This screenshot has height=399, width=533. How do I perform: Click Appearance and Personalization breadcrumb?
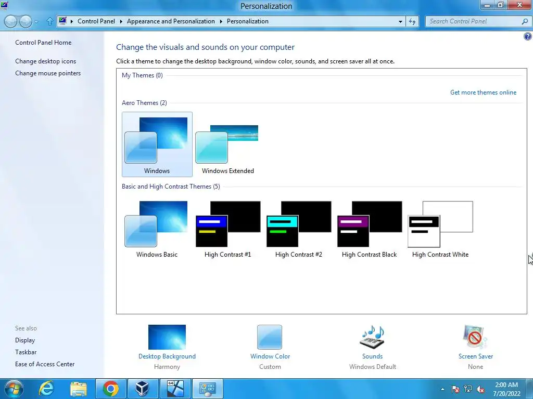pyautogui.click(x=171, y=21)
